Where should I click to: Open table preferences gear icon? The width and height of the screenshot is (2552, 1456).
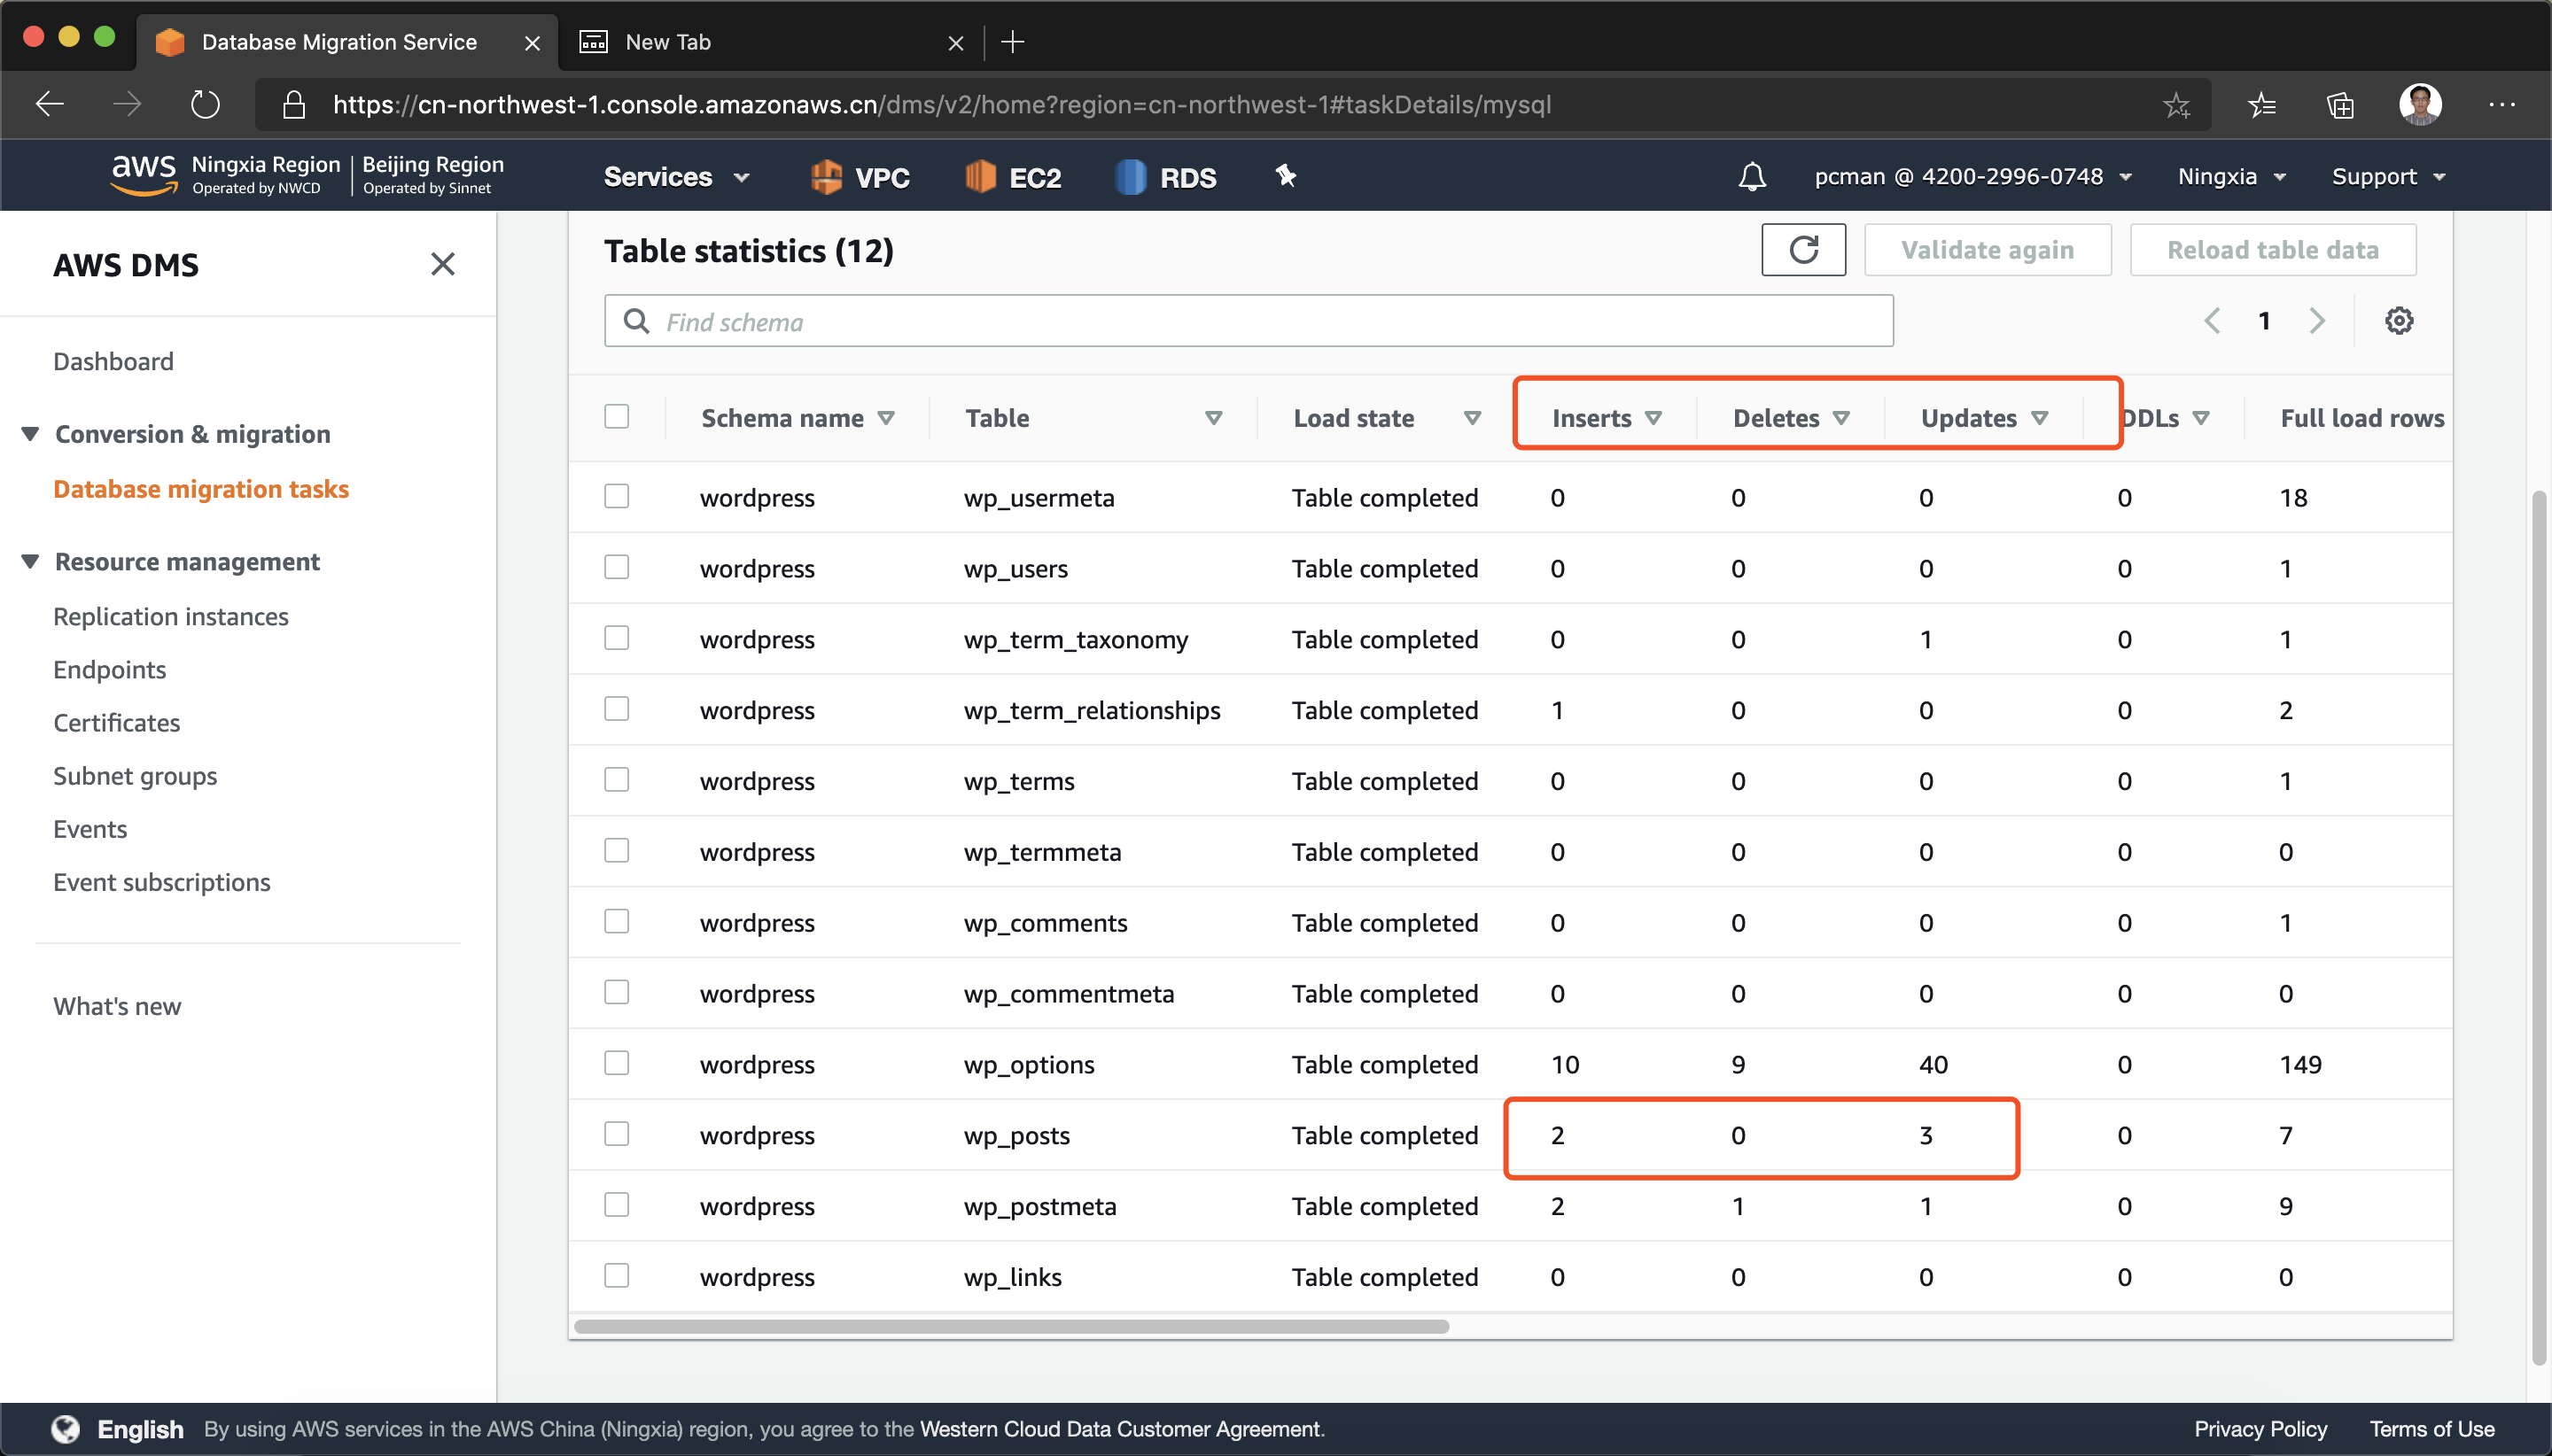click(x=2398, y=321)
